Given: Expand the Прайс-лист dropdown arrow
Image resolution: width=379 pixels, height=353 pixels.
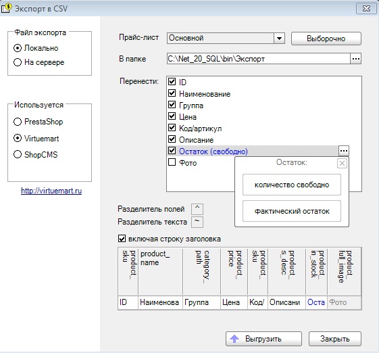Looking at the screenshot, I should (279, 39).
